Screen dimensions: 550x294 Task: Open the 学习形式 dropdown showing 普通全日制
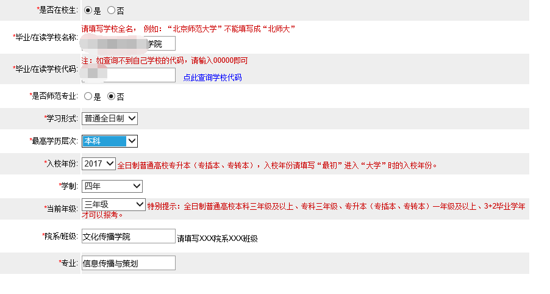[x=109, y=118]
